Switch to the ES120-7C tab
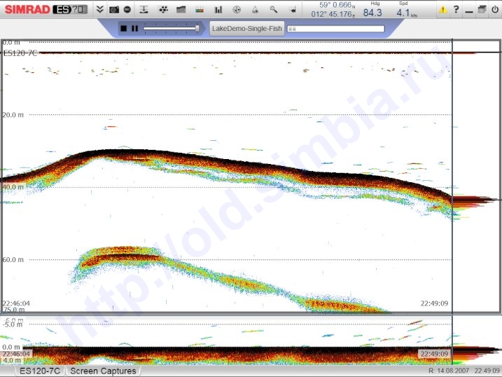This screenshot has width=502, height=377. tap(40, 371)
